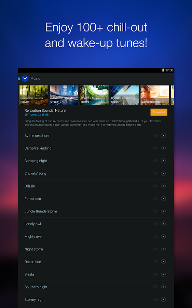Viewport: 192px width, 308px height.
Task: Play the Stormy night track
Action: [163, 299]
